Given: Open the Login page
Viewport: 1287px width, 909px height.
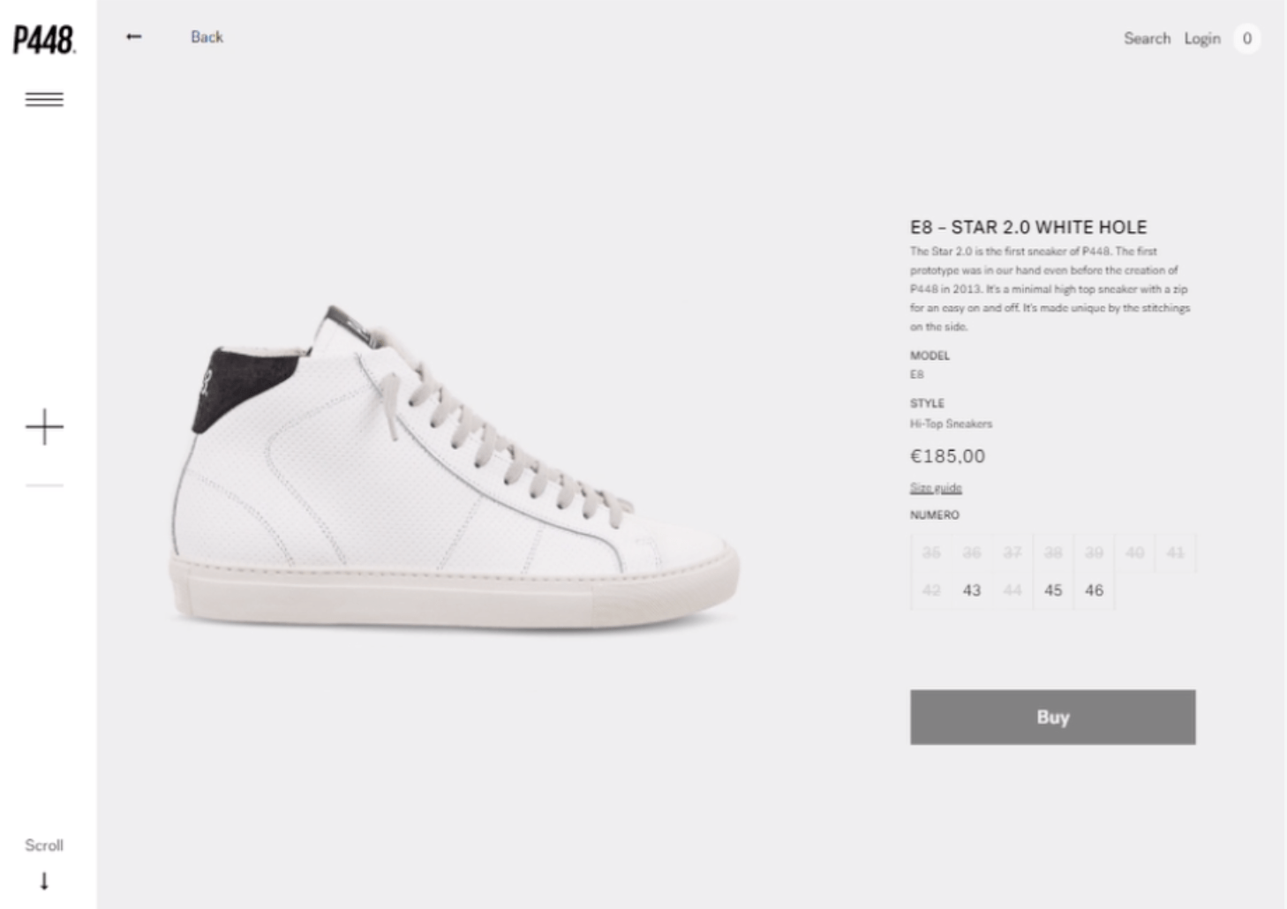Looking at the screenshot, I should click(x=1202, y=38).
